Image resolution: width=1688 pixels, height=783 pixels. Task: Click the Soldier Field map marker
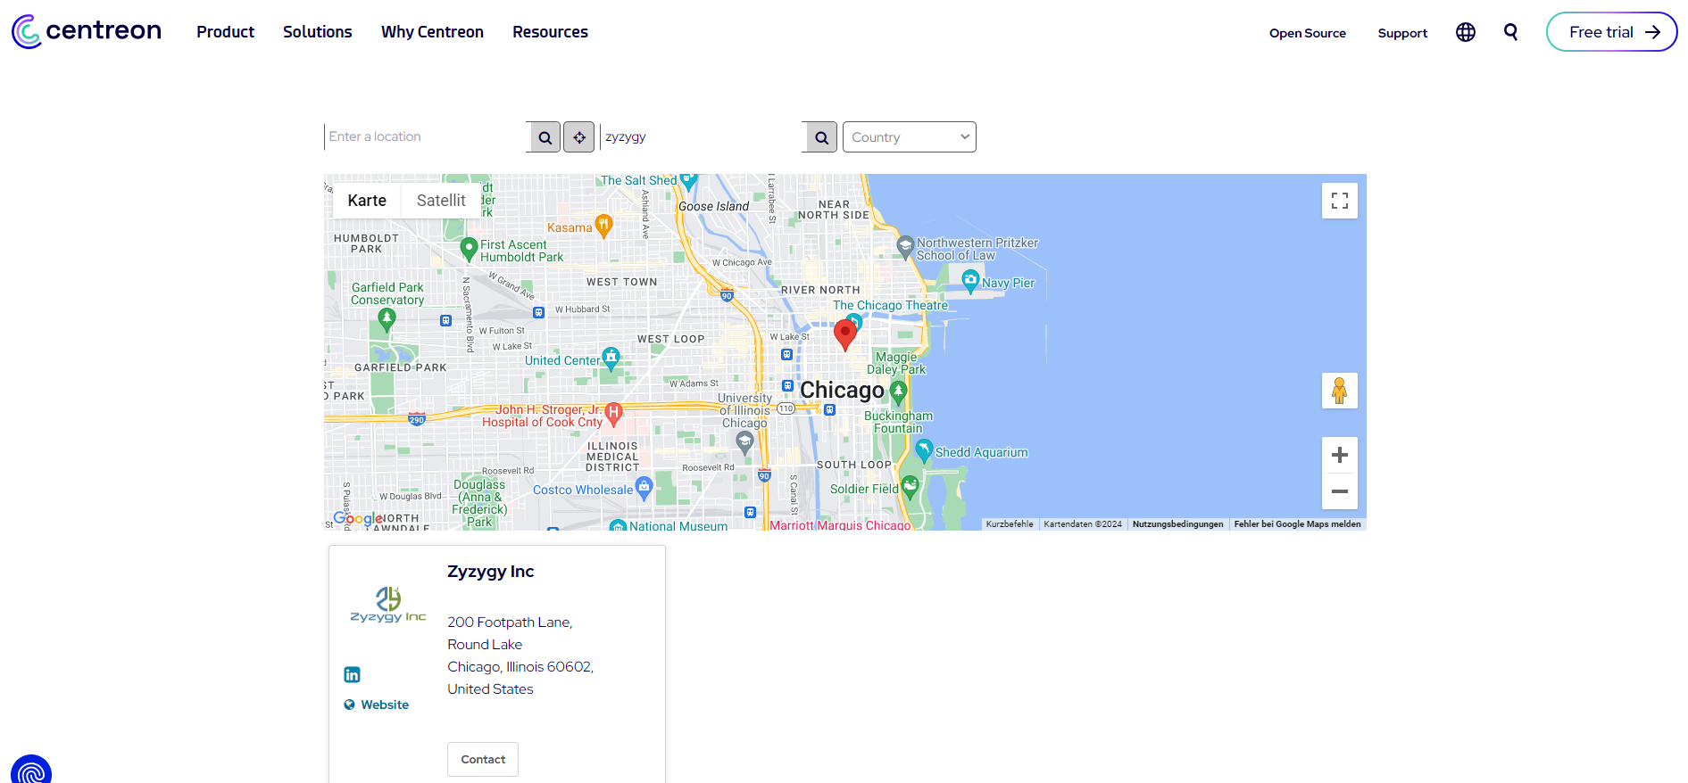click(x=910, y=487)
